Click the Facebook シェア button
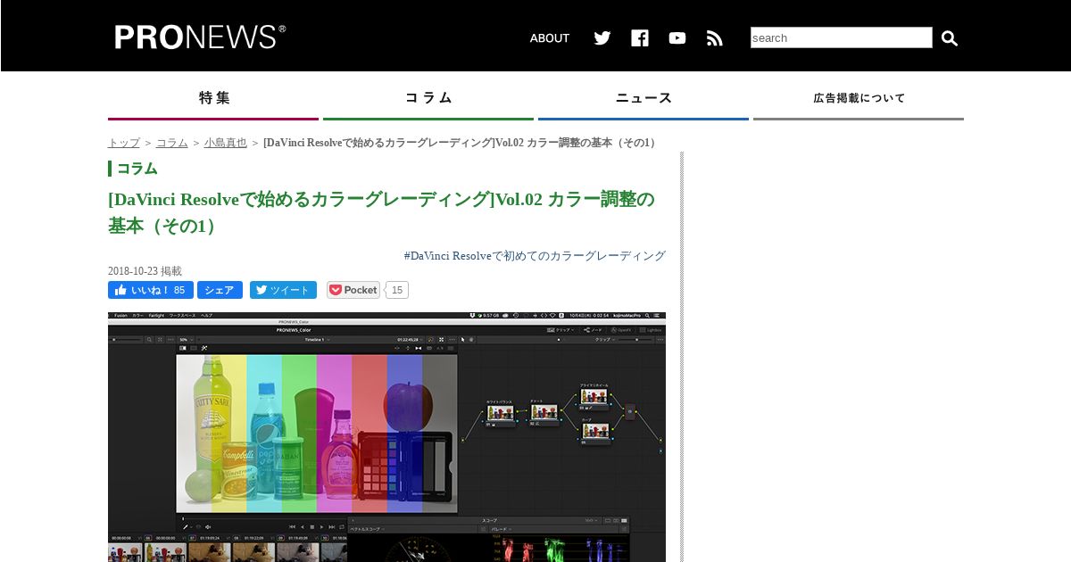The image size is (1071, 562). point(220,290)
